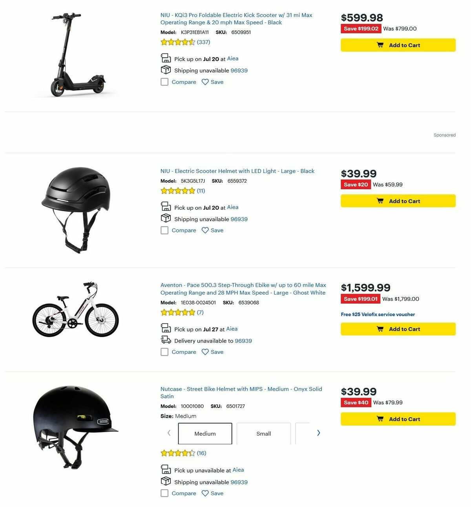
Task: Enable Compare for the NIU scooter
Action: (164, 82)
